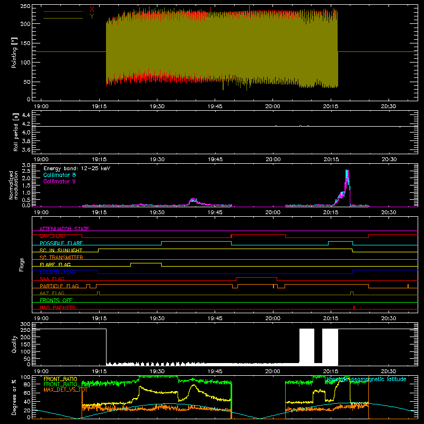Click the red X legend line sample

[63, 11]
